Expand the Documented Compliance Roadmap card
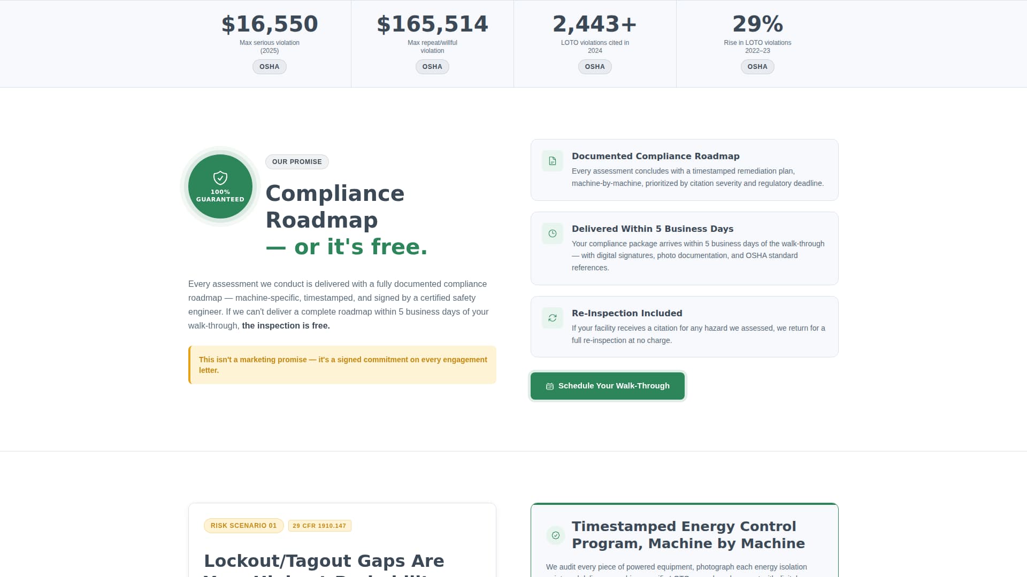The image size is (1027, 577). [684, 169]
